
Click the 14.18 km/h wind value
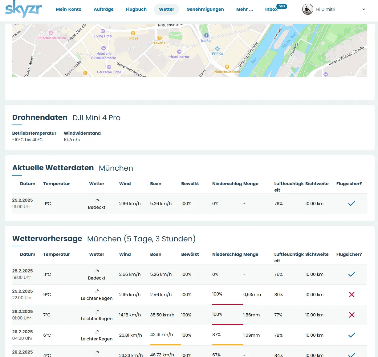point(130,315)
